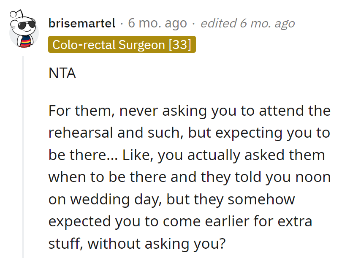Screen dimensions: 342x258
Task: Click the Colo-rectal Surgeon [33] flair tag
Action: click(x=122, y=44)
